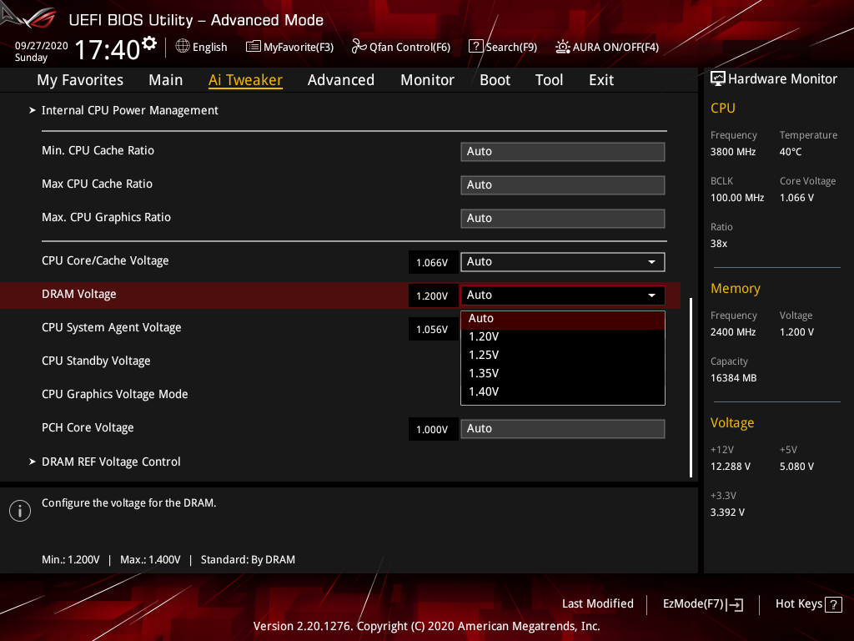
Task: Open the Exit tab
Action: (601, 80)
